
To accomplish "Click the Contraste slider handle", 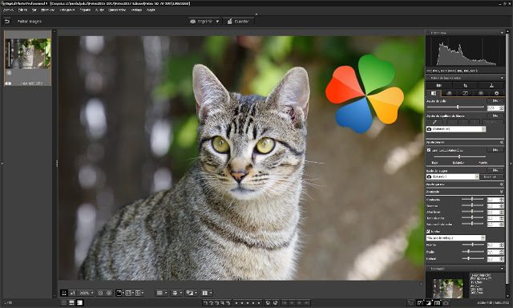I will (x=472, y=199).
